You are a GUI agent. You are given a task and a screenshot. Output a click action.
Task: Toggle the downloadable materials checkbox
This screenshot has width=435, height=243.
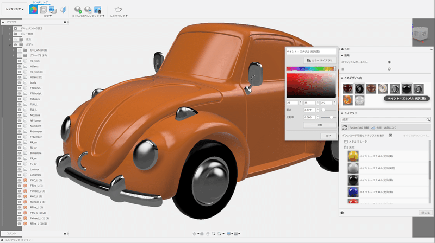point(390,135)
